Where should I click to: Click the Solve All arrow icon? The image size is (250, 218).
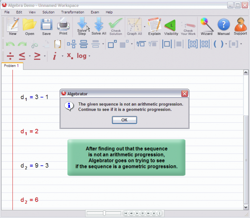99,26
